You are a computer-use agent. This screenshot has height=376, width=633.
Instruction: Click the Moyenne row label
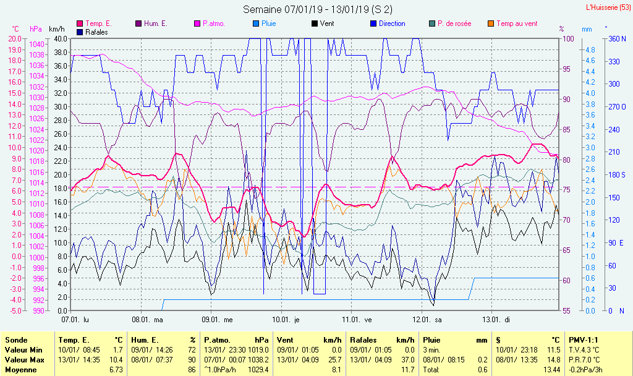coord(21,370)
